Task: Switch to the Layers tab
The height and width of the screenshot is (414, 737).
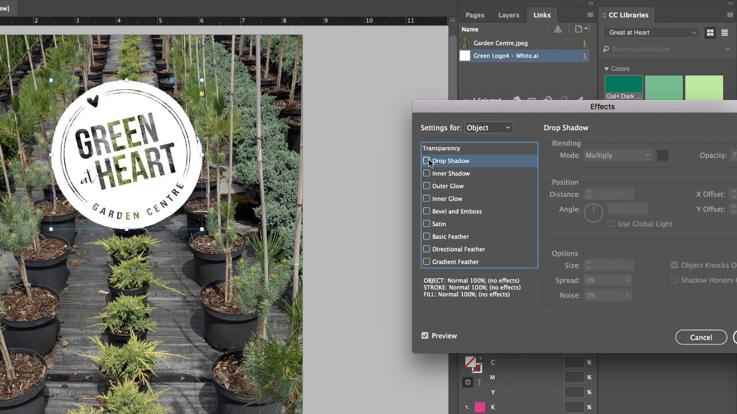Action: [509, 15]
